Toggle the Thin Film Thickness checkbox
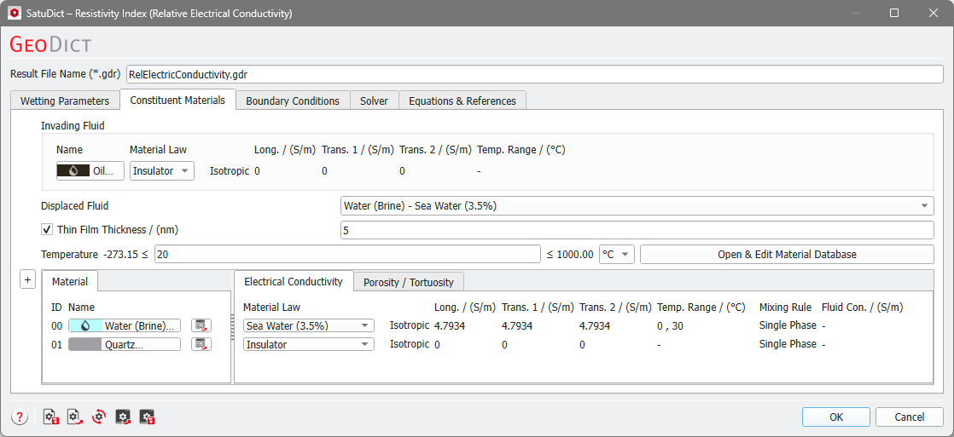This screenshot has width=954, height=437. [x=46, y=230]
